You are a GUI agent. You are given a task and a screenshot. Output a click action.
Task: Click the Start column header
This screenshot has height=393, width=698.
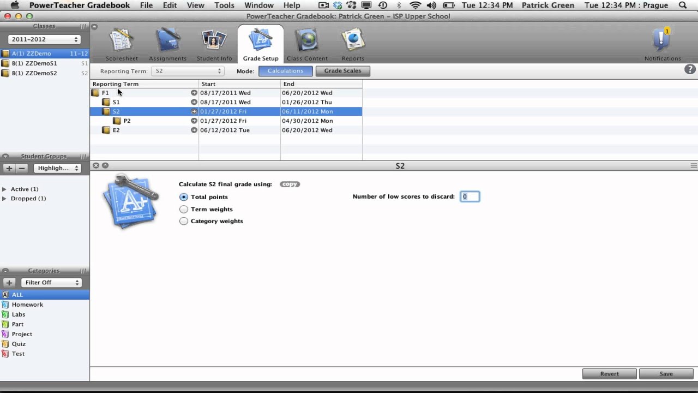(239, 84)
